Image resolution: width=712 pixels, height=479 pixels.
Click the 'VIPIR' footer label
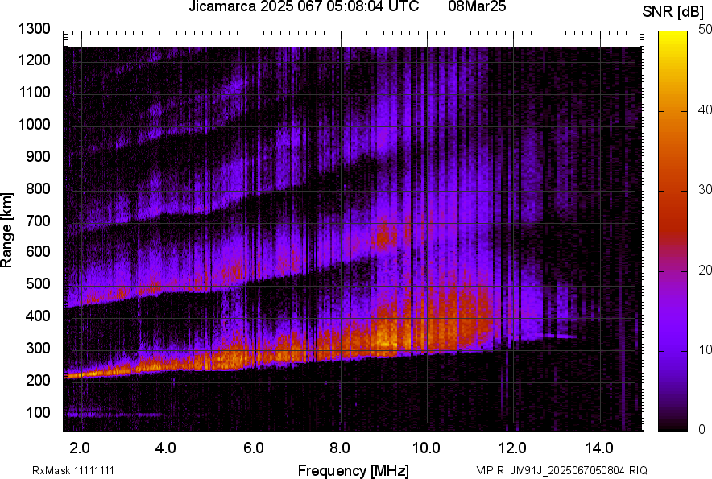pyautogui.click(x=490, y=470)
